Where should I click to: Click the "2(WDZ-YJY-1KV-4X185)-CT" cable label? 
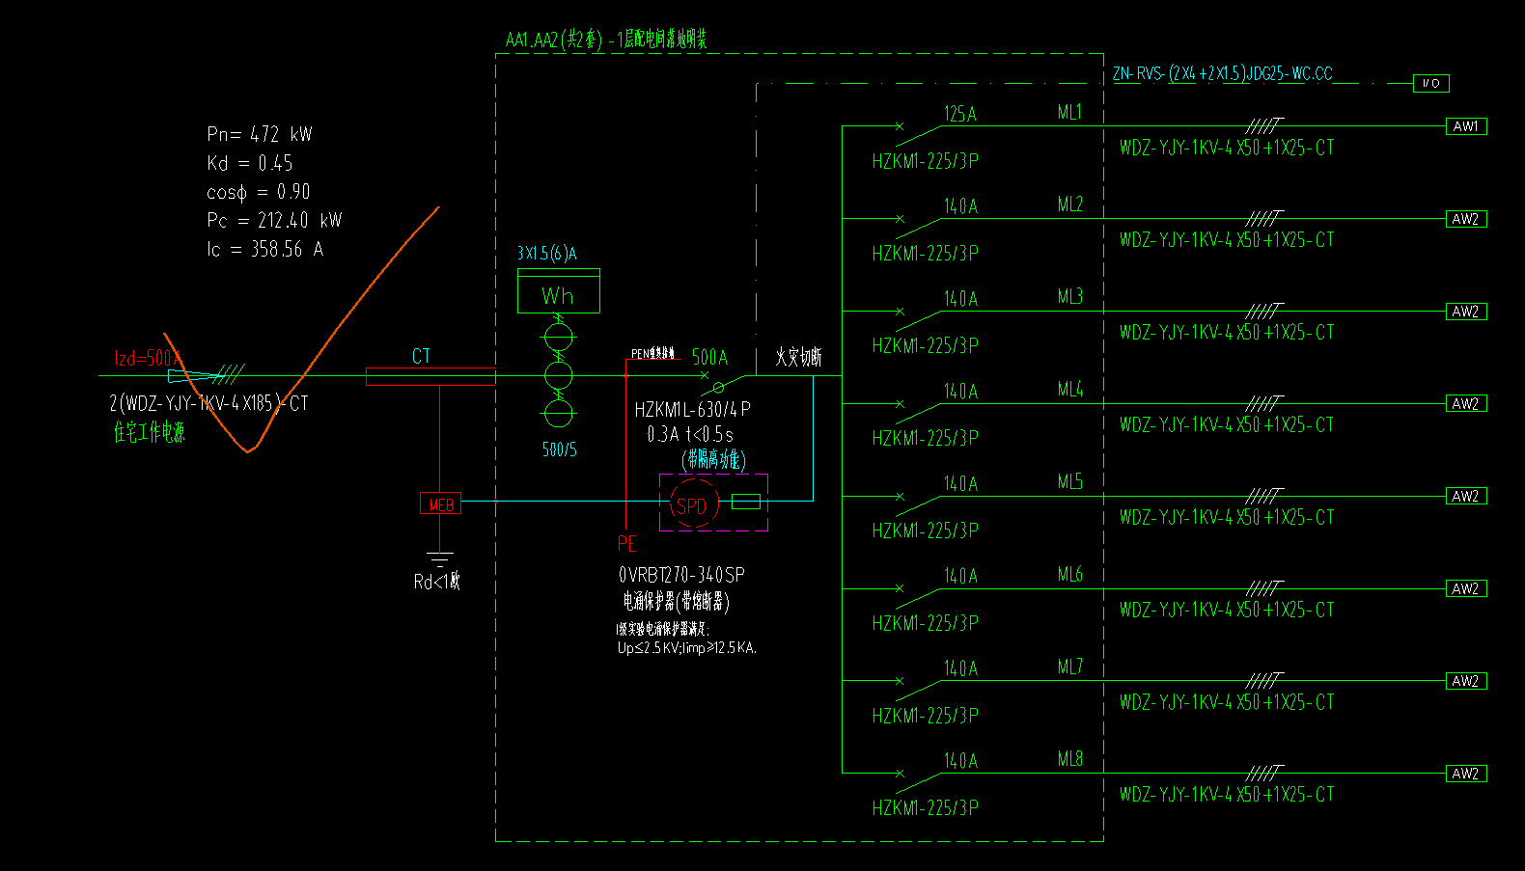(x=209, y=403)
